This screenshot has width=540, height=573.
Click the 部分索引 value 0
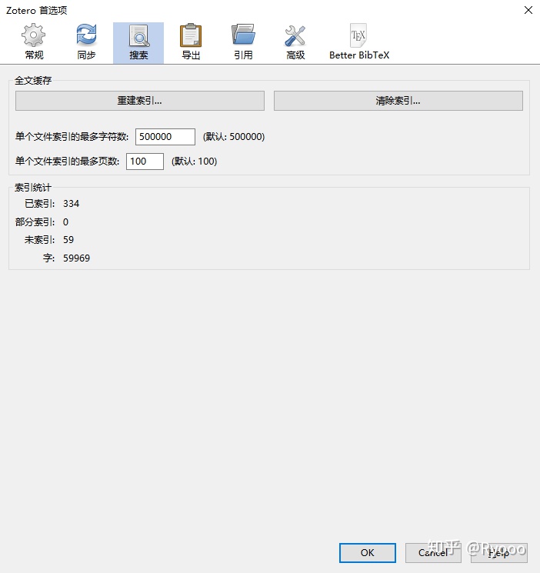(65, 222)
